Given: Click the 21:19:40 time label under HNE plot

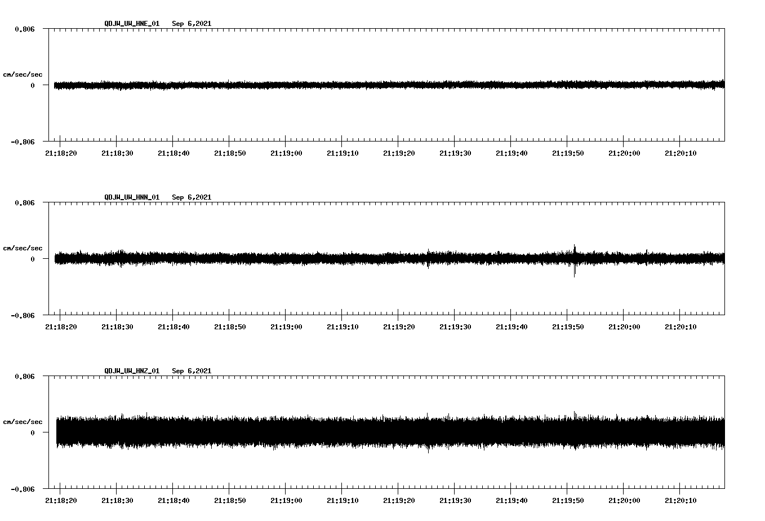Looking at the screenshot, I should (x=512, y=153).
